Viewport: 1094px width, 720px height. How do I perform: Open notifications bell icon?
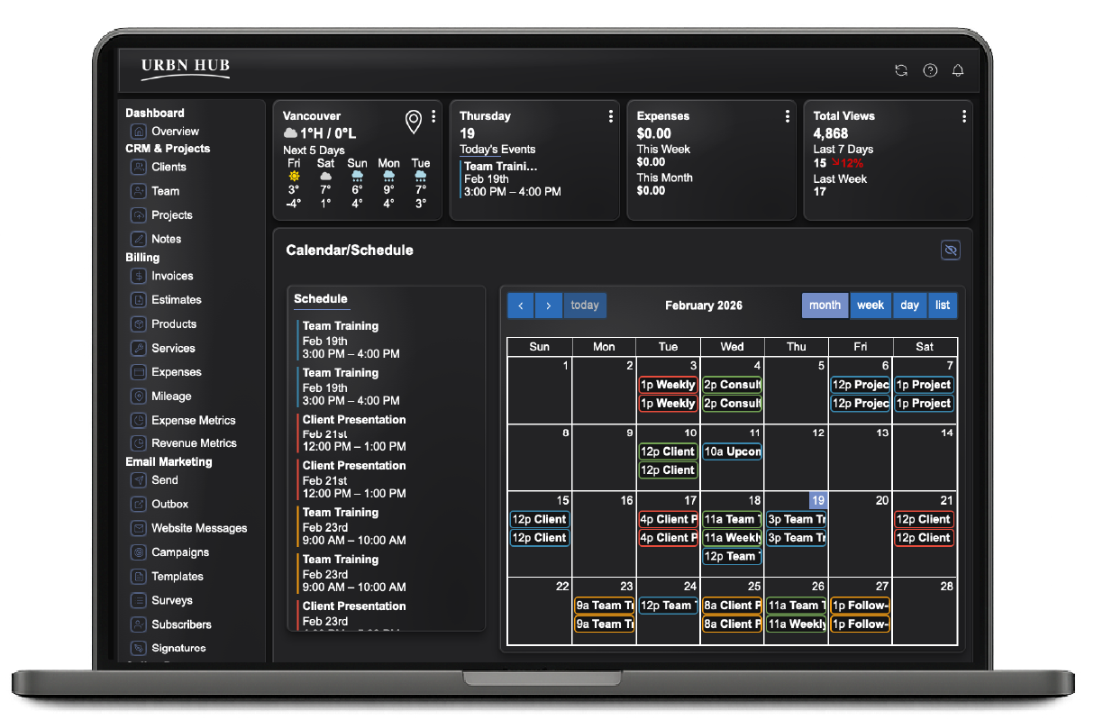(958, 70)
